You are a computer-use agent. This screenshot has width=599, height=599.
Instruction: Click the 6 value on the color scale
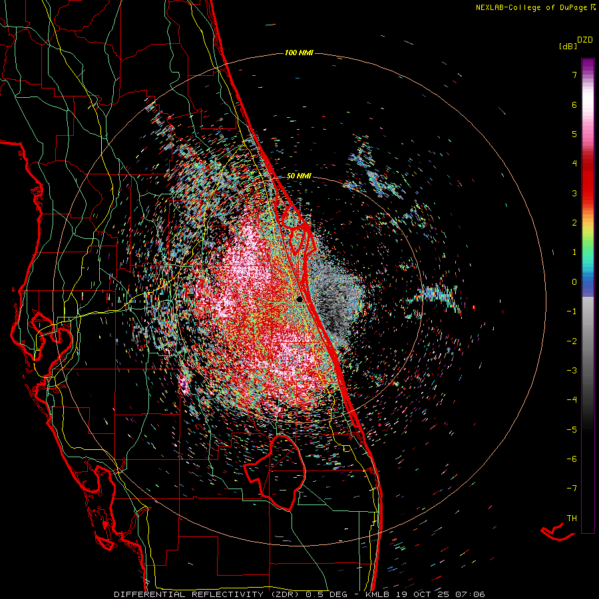click(x=574, y=104)
